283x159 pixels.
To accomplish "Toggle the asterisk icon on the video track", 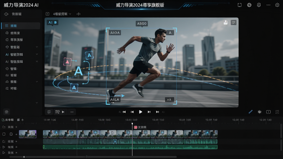I will point(16,134).
